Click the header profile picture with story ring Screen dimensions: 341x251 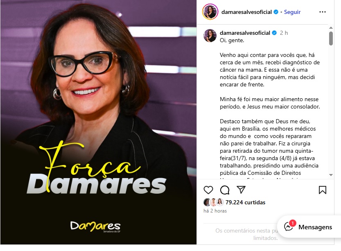tap(210, 12)
